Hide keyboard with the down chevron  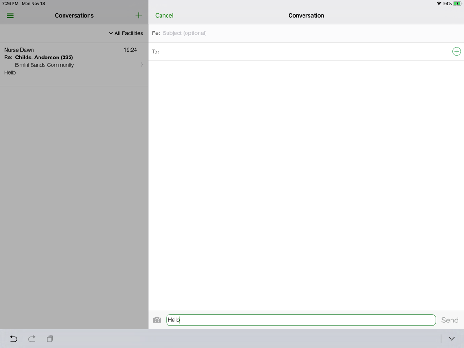[x=451, y=339]
